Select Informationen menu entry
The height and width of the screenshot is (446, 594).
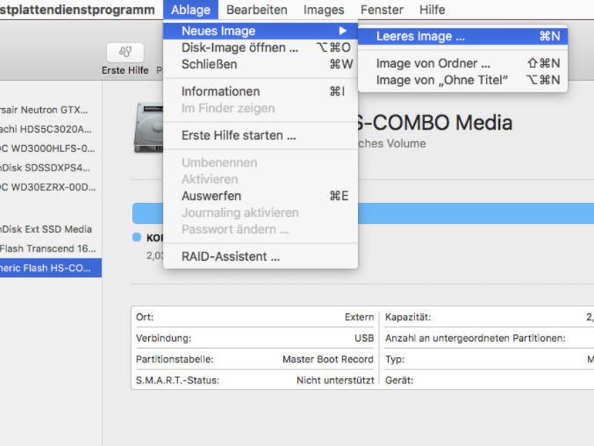(260, 91)
